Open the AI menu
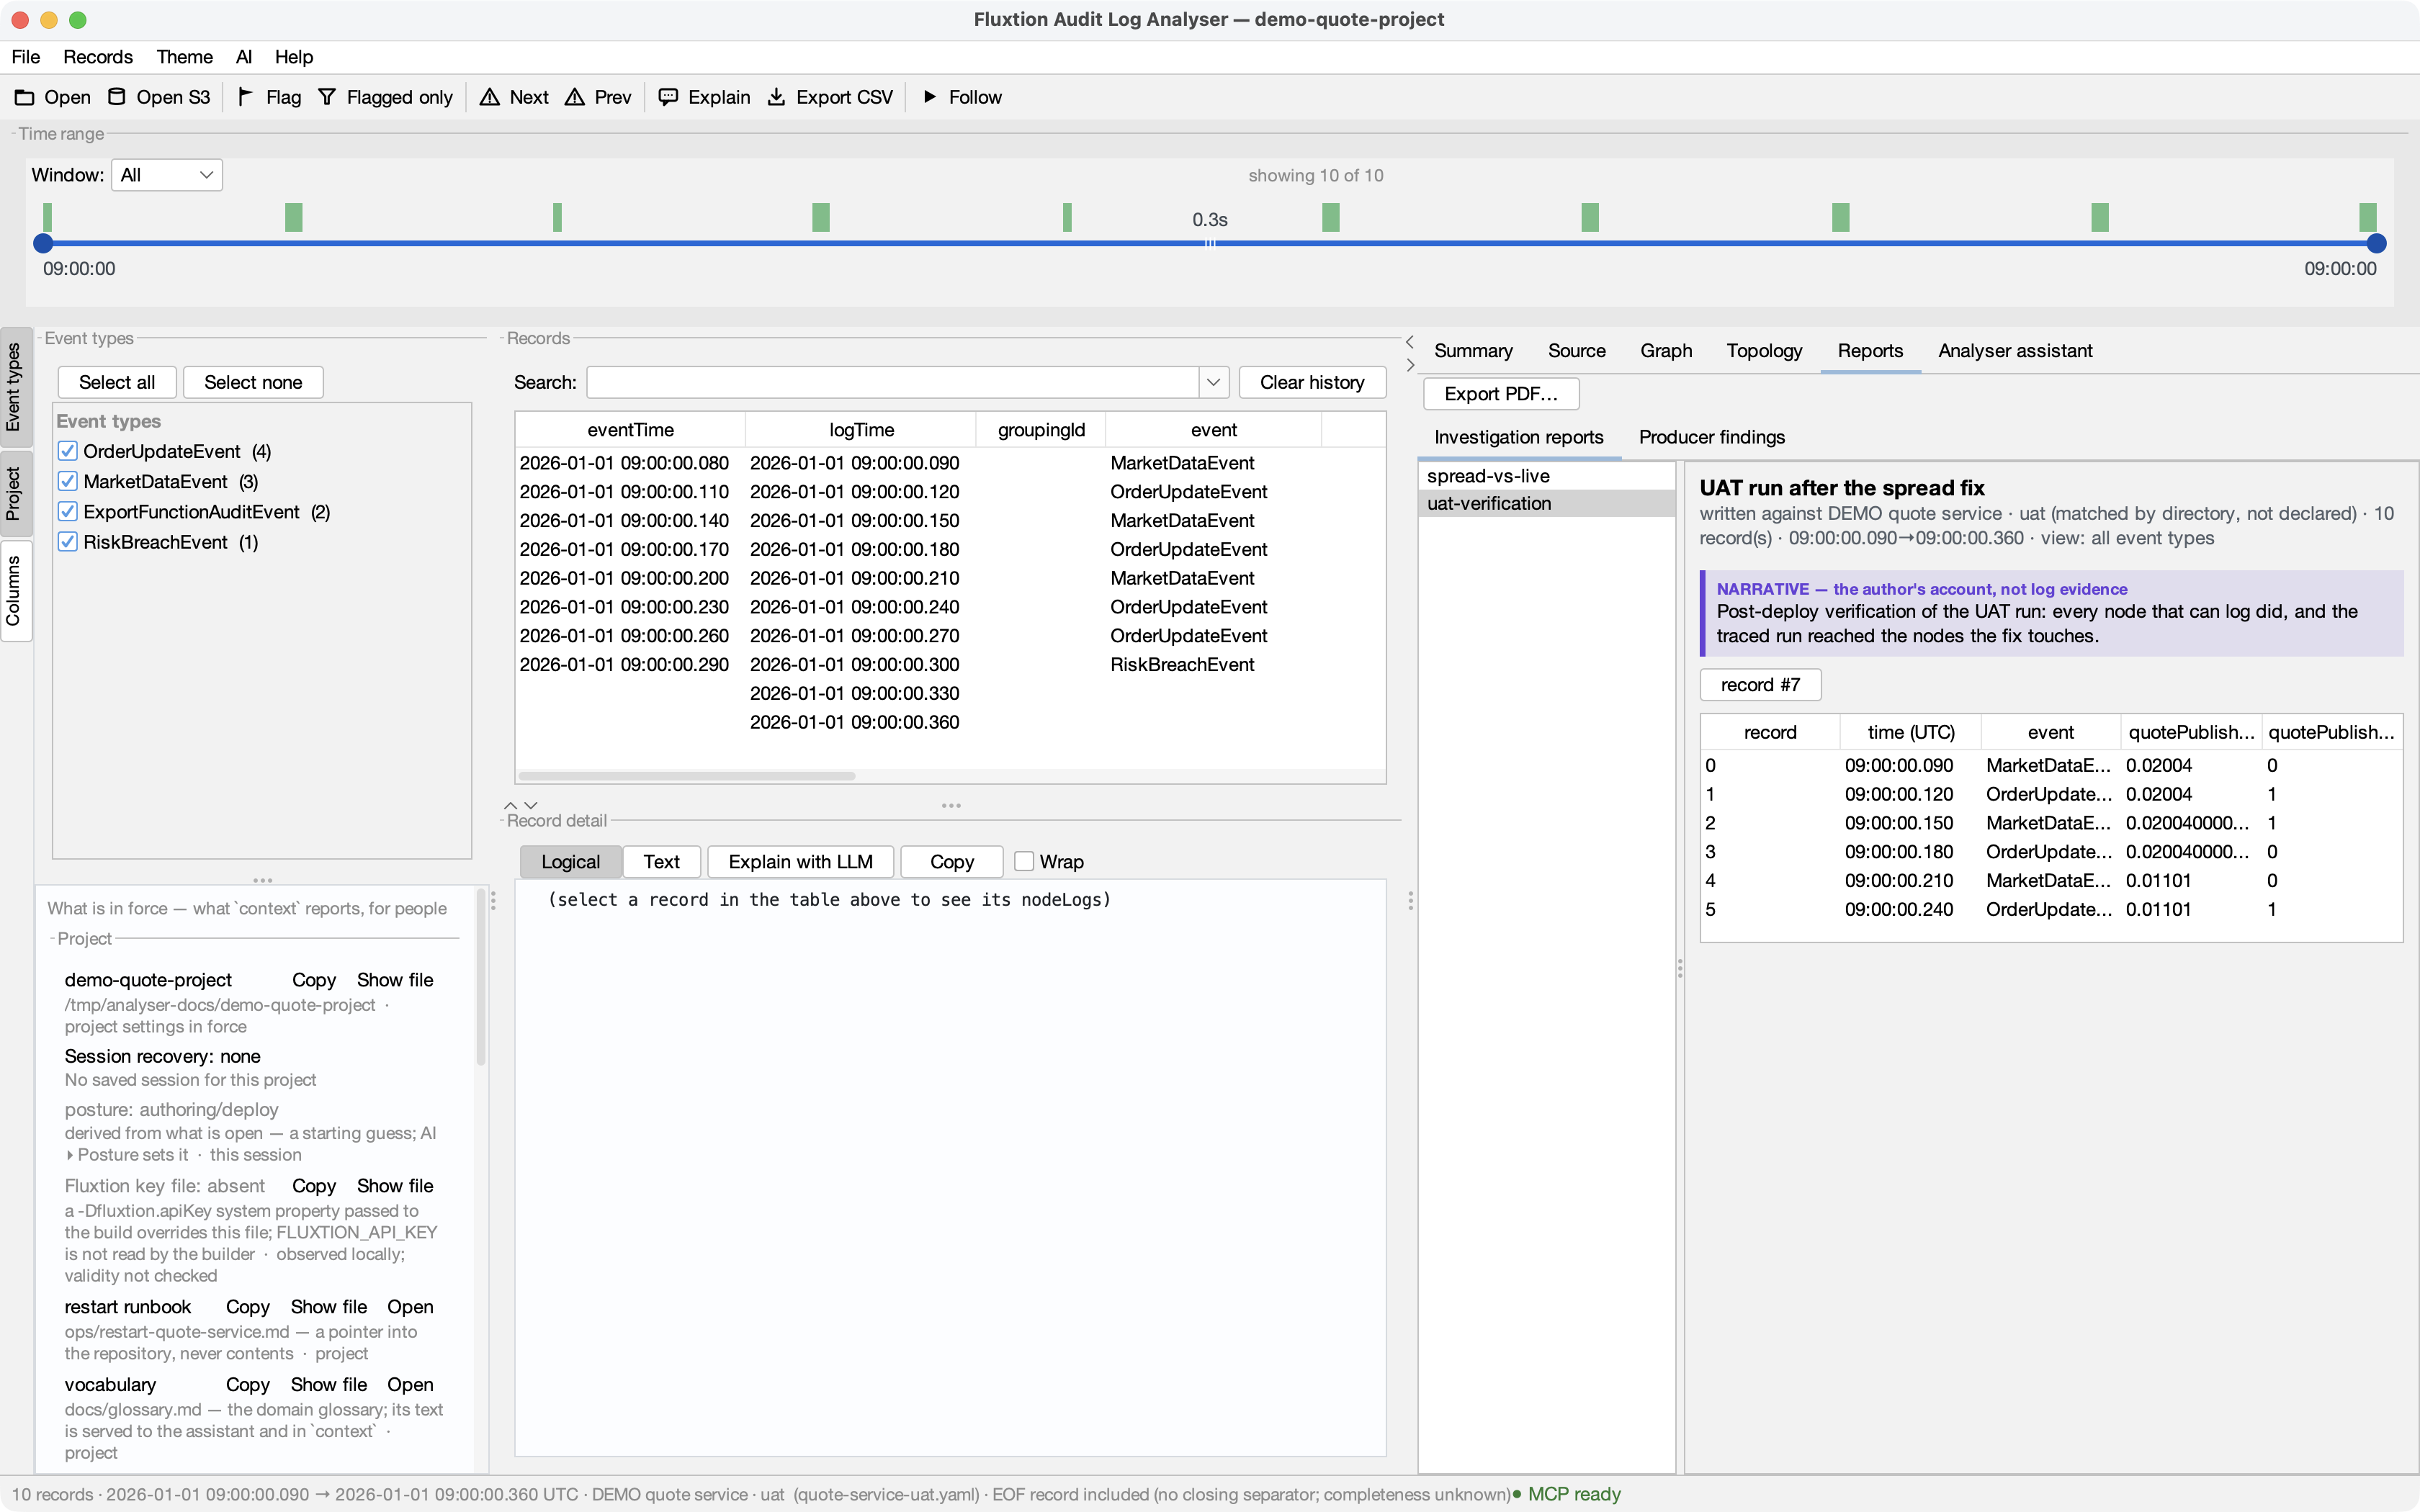Screen dimensions: 2420x1512 [244, 57]
